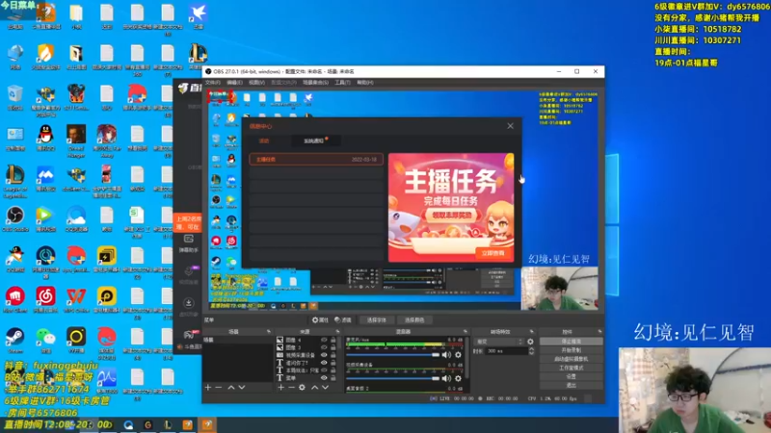771x433 pixels.
Task: Open source filters (滤镜) in OBS toolbar
Action: tap(343, 320)
